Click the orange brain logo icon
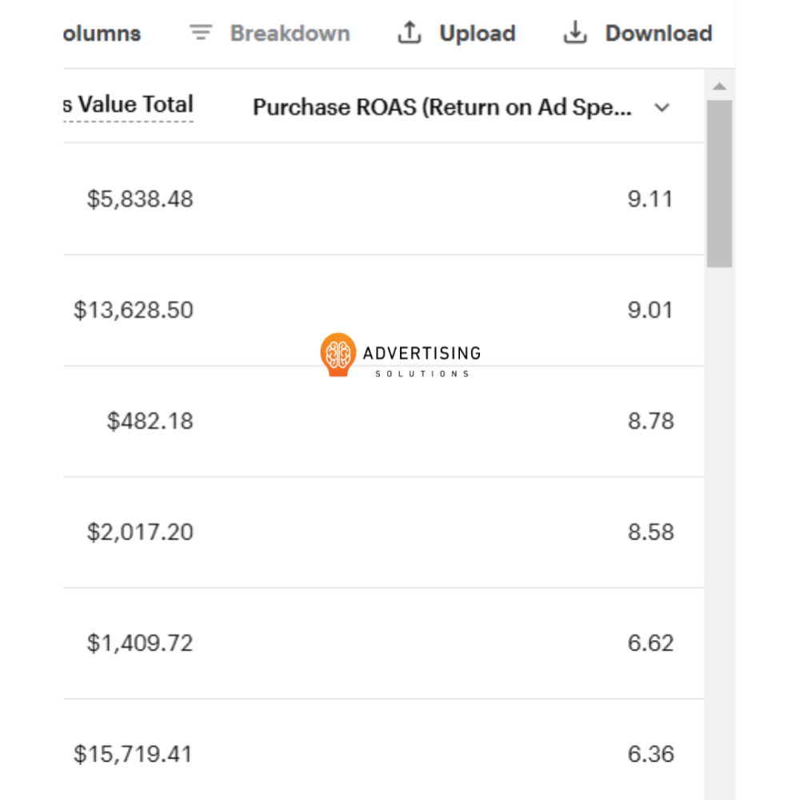This screenshot has width=800, height=800. (x=338, y=354)
